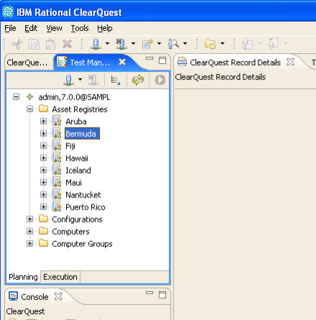Click the Find Record magnifier icon
This screenshot has height=320, width=316.
coord(173,44)
